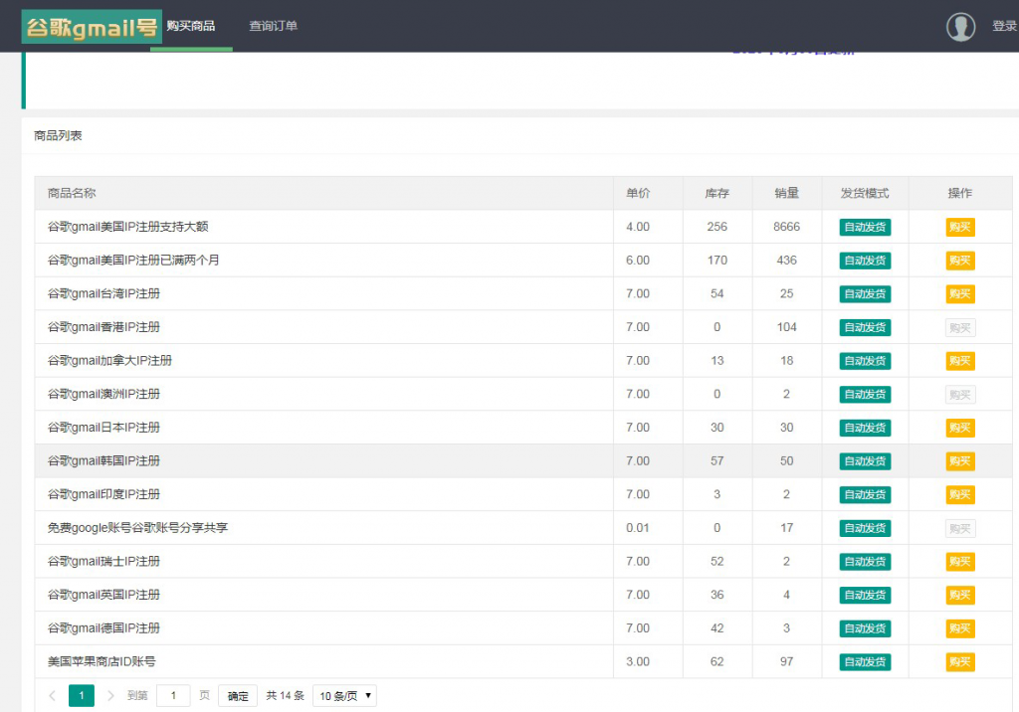This screenshot has width=1019, height=712.
Task: Go to the previous page arrow
Action: coord(53,696)
